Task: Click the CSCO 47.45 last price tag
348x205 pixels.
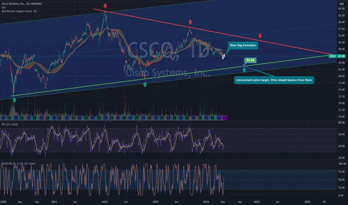Action: pos(337,56)
